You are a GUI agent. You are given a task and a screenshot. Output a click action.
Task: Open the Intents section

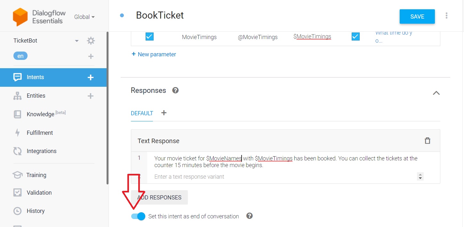[35, 77]
